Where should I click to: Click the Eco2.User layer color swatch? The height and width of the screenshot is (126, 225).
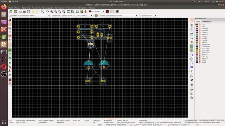click(197, 50)
